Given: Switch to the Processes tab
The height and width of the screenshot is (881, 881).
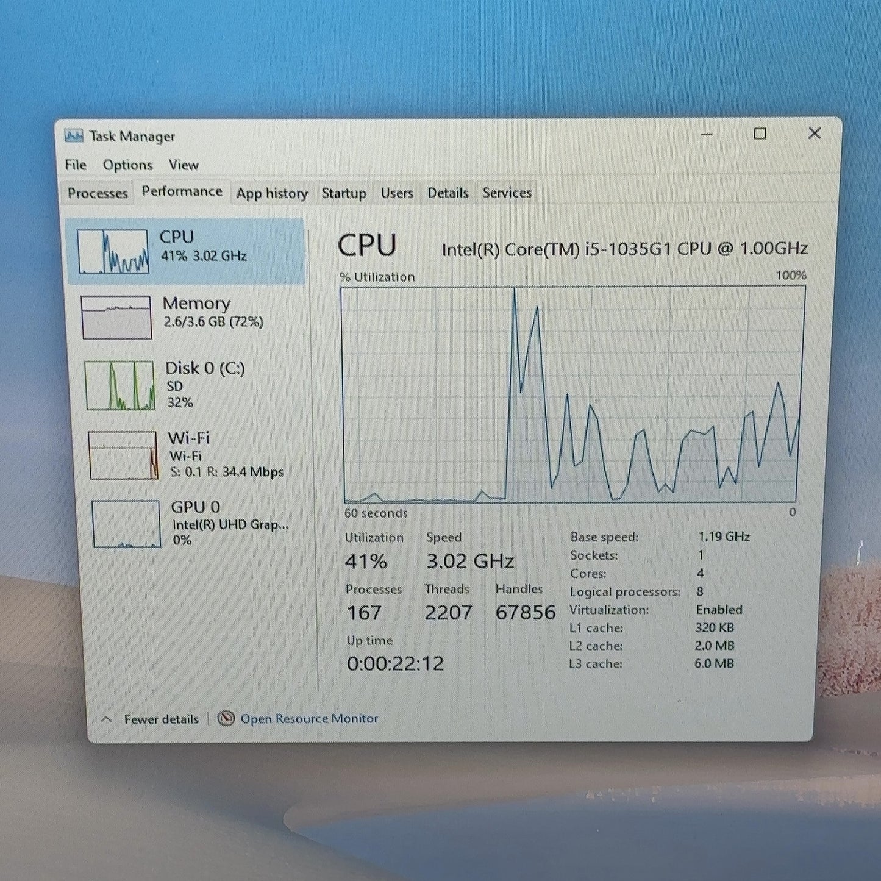Looking at the screenshot, I should click(x=98, y=193).
